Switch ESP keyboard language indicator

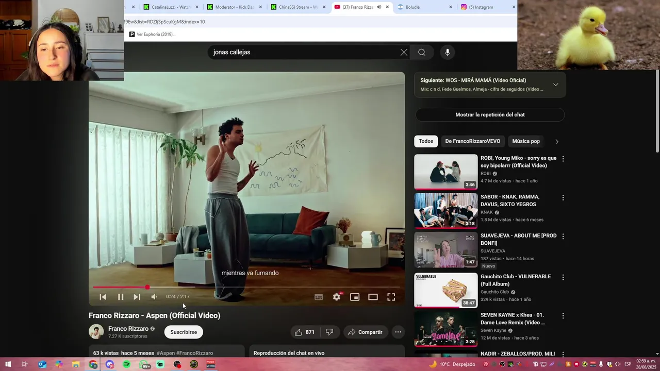(628, 364)
